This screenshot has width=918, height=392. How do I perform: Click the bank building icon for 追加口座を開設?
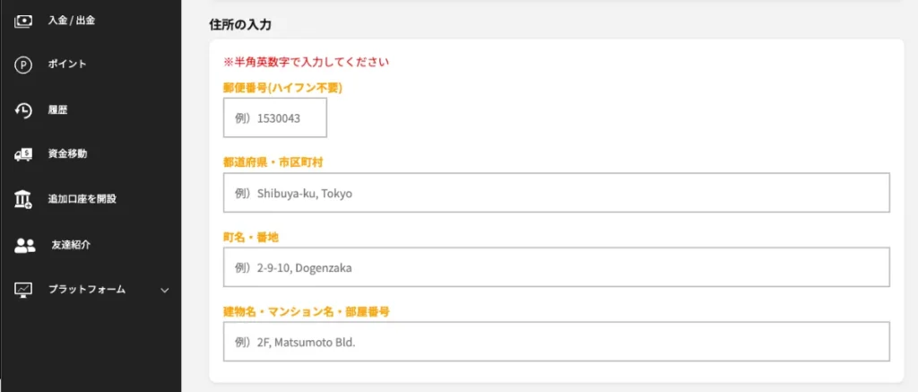point(24,199)
